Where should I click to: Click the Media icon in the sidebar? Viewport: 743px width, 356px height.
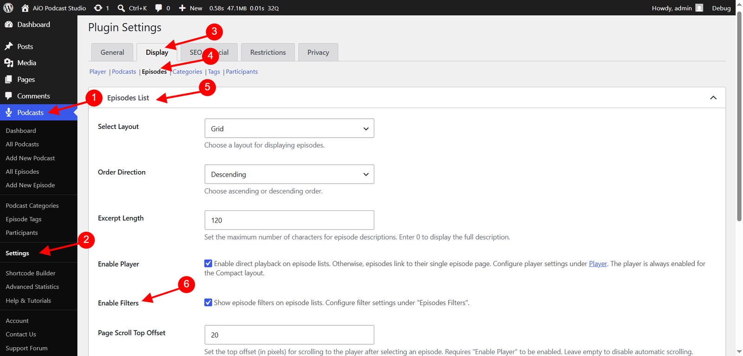coord(8,63)
